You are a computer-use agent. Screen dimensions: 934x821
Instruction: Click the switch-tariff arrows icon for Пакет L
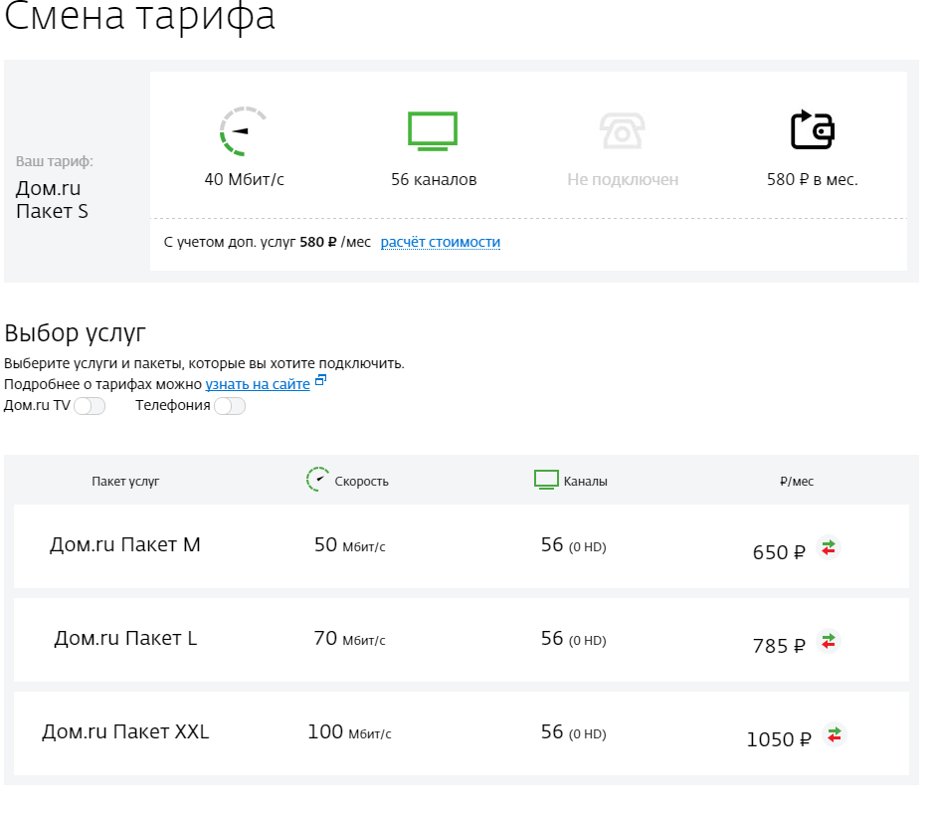[x=828, y=641]
